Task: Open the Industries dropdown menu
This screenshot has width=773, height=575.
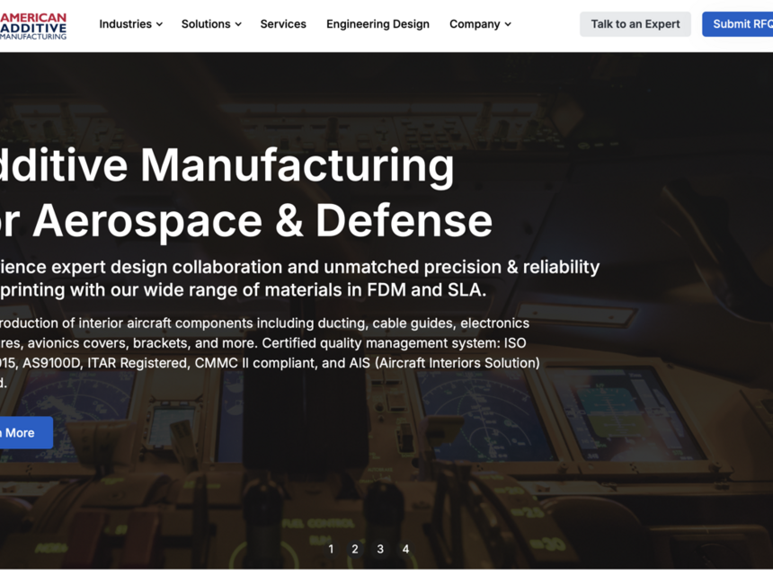Action: pyautogui.click(x=130, y=24)
